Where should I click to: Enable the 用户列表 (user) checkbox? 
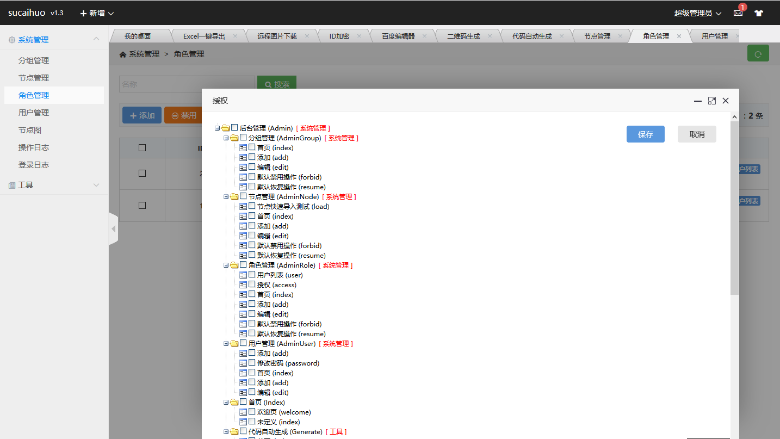click(x=252, y=274)
